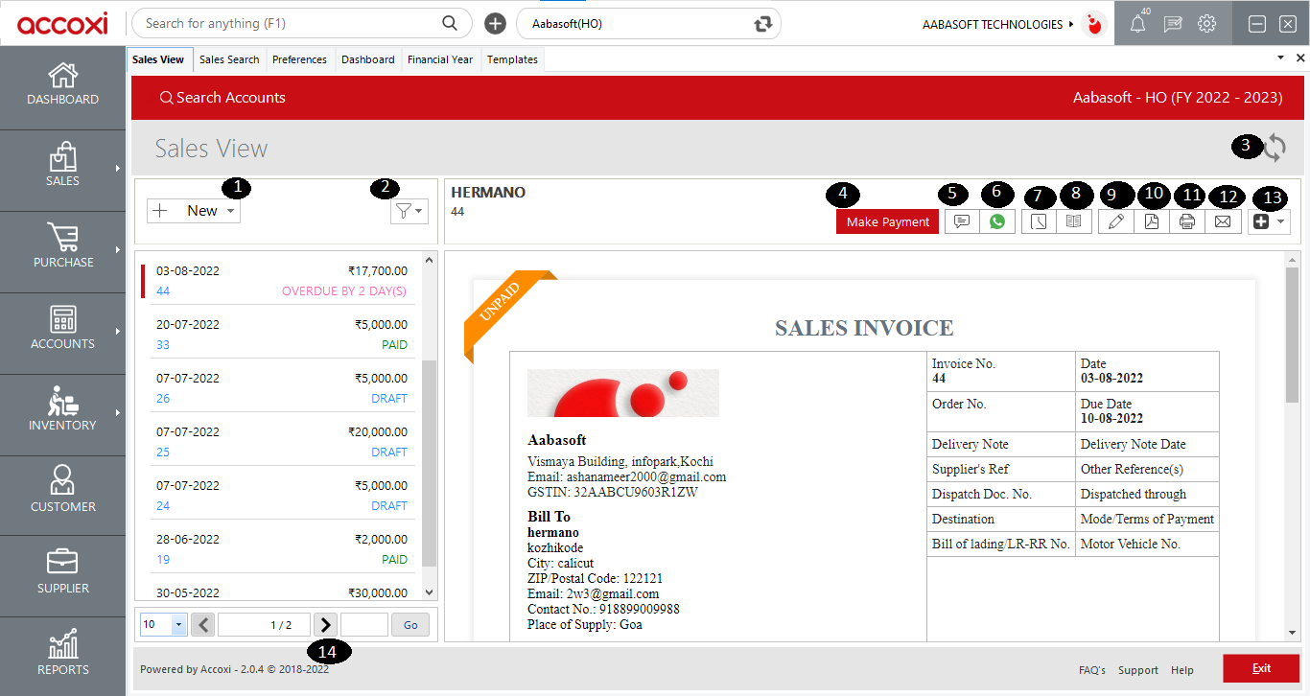Open the more options plus dropdown
This screenshot has height=696, width=1310.
coord(1270,221)
